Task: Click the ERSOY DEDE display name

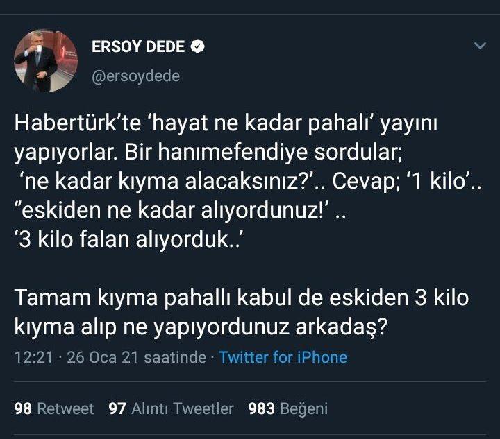Action: click(138, 47)
